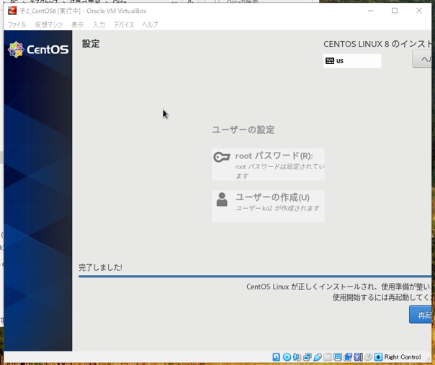Open the 表示 menu

77,24
